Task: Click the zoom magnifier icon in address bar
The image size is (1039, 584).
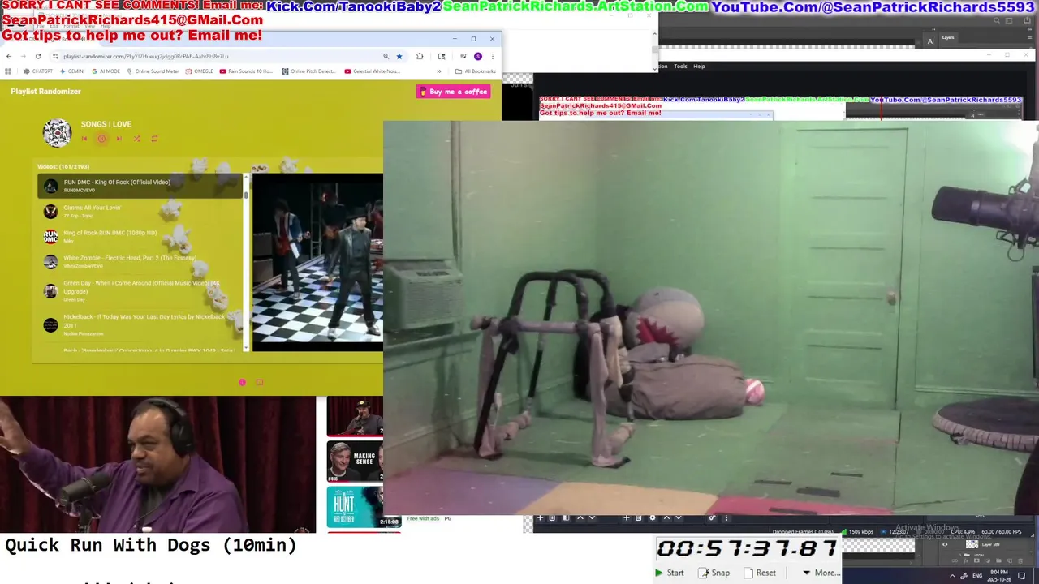Action: (x=386, y=56)
